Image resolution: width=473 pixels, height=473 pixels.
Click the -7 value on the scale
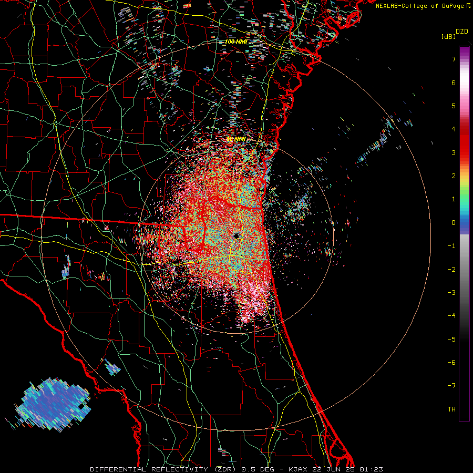pyautogui.click(x=451, y=386)
